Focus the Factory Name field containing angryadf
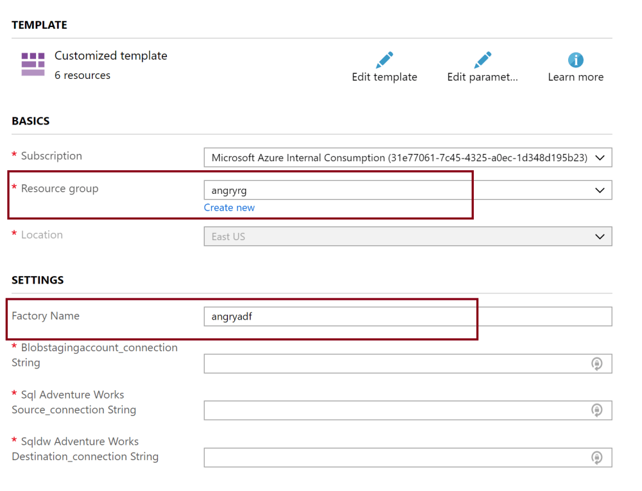This screenshot has width=642, height=491. pyautogui.click(x=407, y=316)
